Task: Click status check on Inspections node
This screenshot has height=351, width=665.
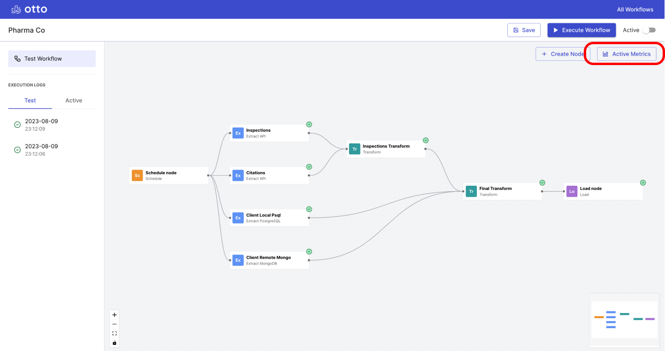Action: pyautogui.click(x=309, y=124)
